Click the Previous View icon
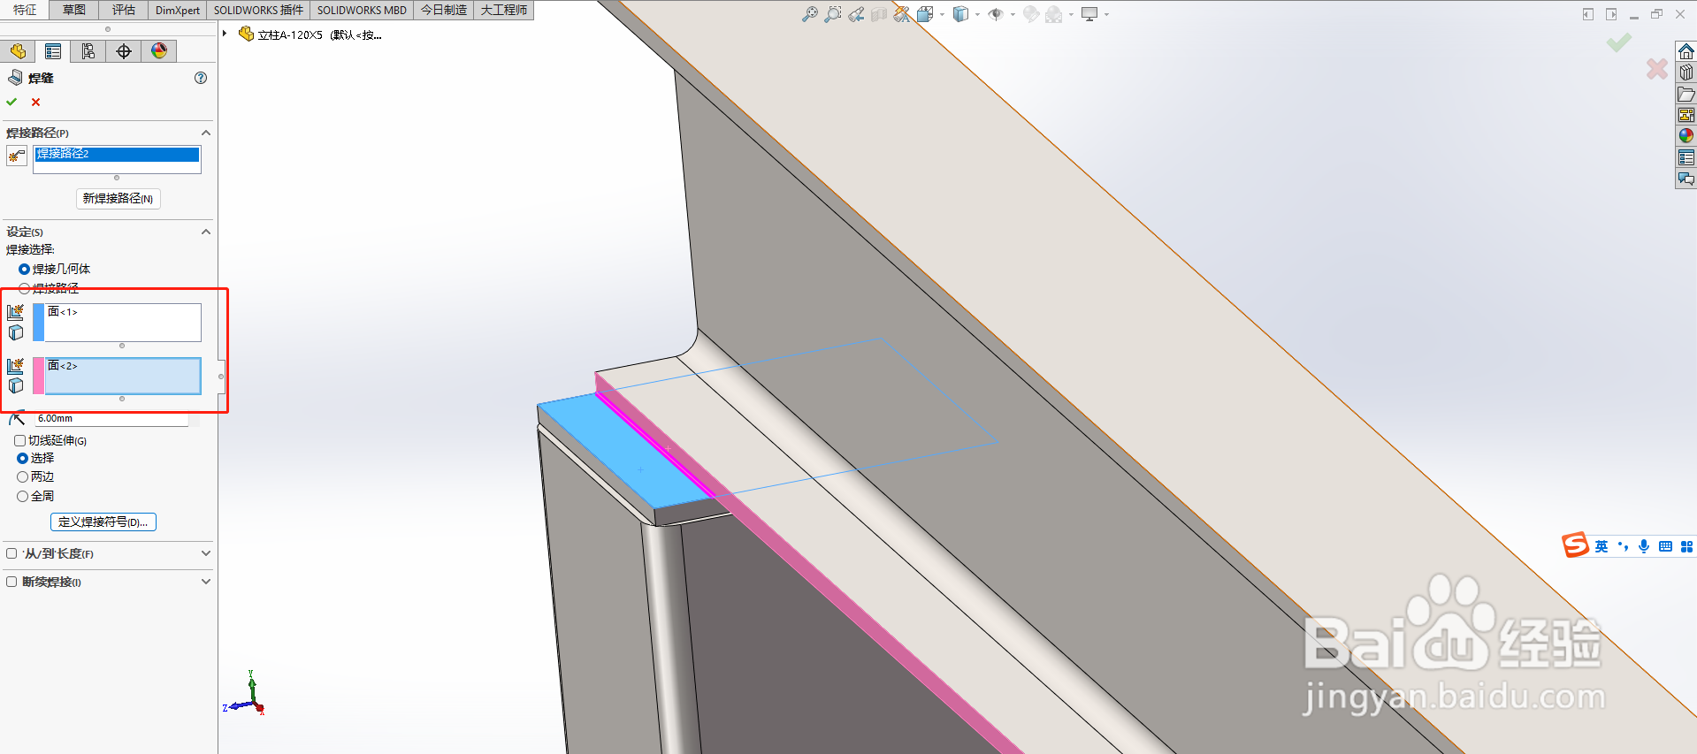 856,14
